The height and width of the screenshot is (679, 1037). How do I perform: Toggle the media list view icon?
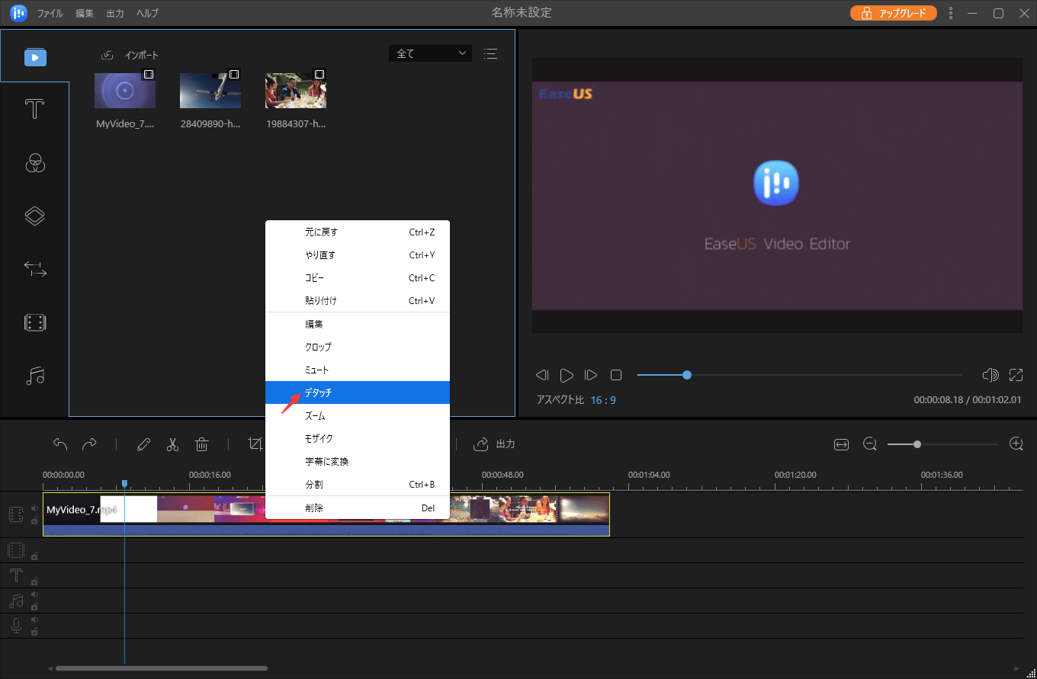point(491,53)
